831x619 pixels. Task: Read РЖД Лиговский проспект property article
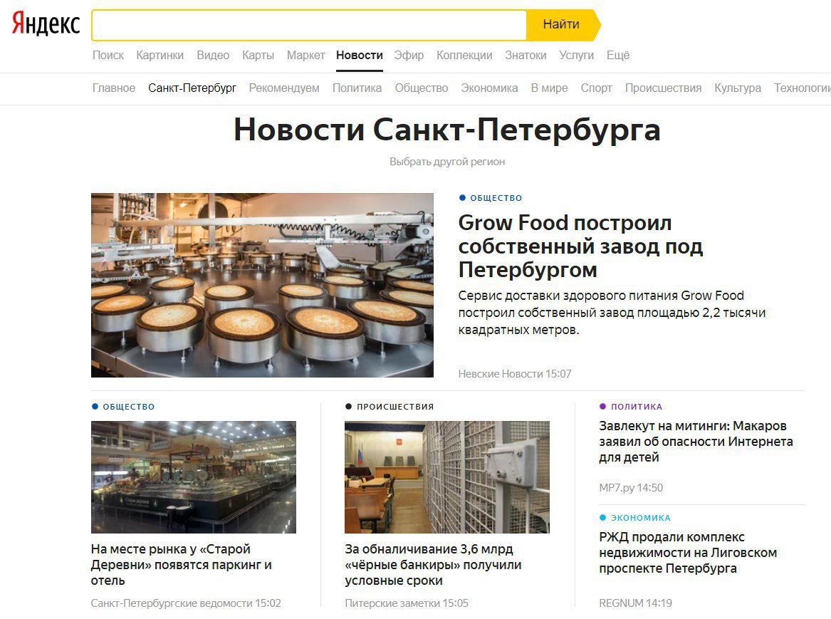[688, 553]
